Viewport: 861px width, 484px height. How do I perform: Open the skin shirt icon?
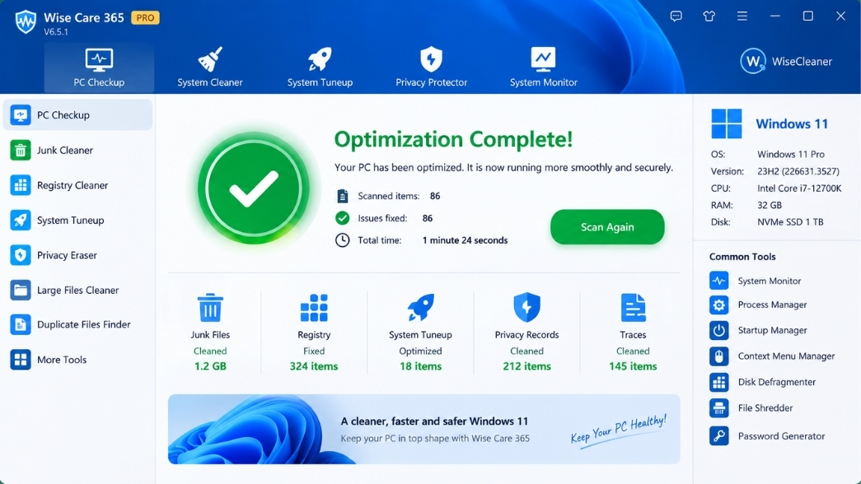click(x=709, y=16)
